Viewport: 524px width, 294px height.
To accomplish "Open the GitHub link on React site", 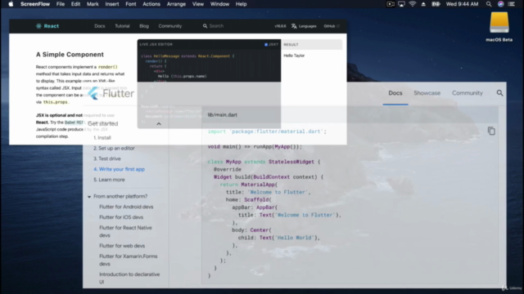I will pyautogui.click(x=331, y=26).
